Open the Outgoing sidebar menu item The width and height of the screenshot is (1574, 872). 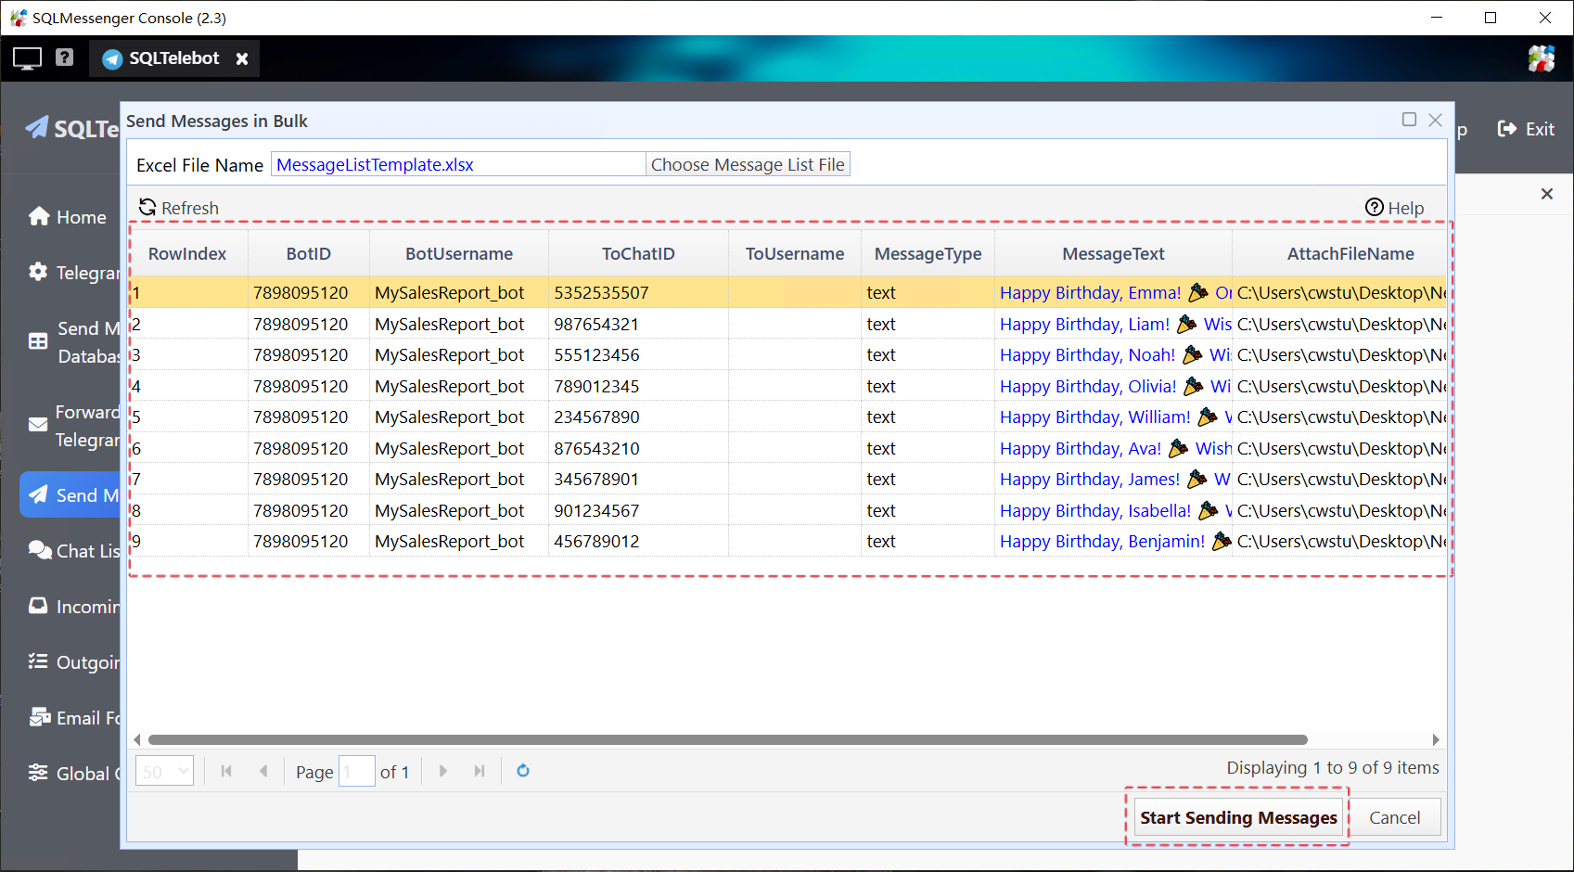coord(74,662)
